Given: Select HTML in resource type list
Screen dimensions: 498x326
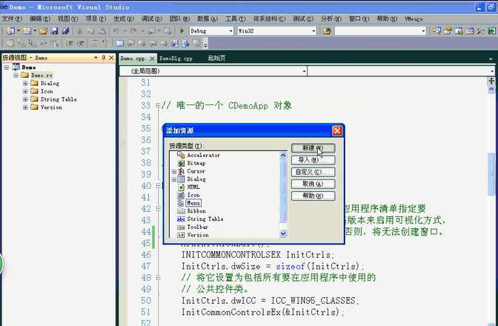Looking at the screenshot, I should (x=193, y=187).
